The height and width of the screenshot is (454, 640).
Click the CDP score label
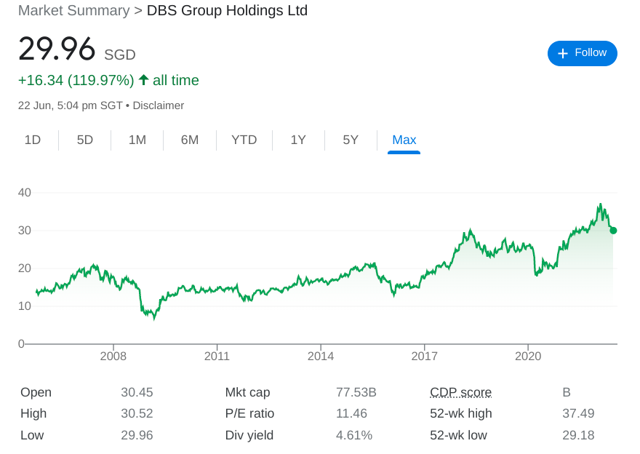point(461,392)
